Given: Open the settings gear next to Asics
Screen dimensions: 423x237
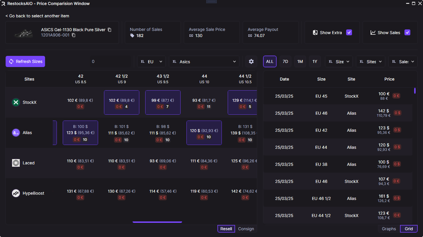Looking at the screenshot, I should [x=251, y=61].
